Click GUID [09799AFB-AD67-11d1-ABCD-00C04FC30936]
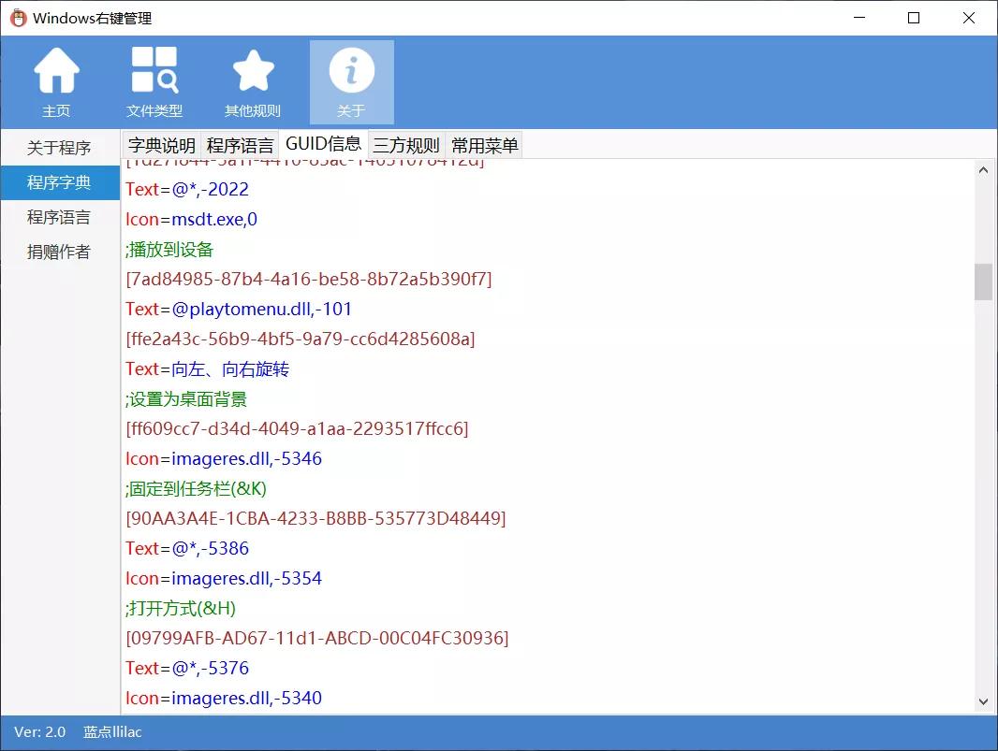998x751 pixels. [x=317, y=638]
